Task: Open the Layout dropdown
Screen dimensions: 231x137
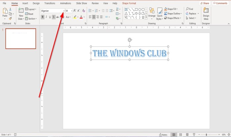Action: 31,9
